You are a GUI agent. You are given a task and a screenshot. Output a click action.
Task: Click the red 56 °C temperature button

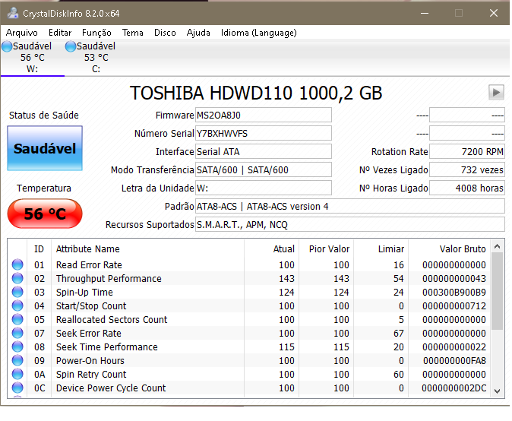(44, 214)
